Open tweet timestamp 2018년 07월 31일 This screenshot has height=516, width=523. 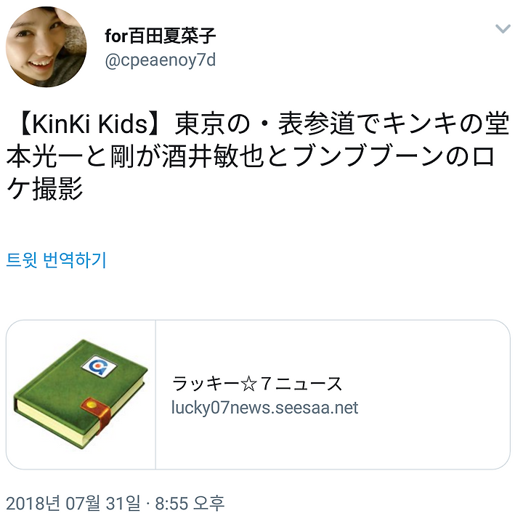tap(73, 504)
